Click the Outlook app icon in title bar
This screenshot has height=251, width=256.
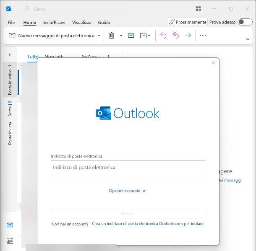[8, 9]
